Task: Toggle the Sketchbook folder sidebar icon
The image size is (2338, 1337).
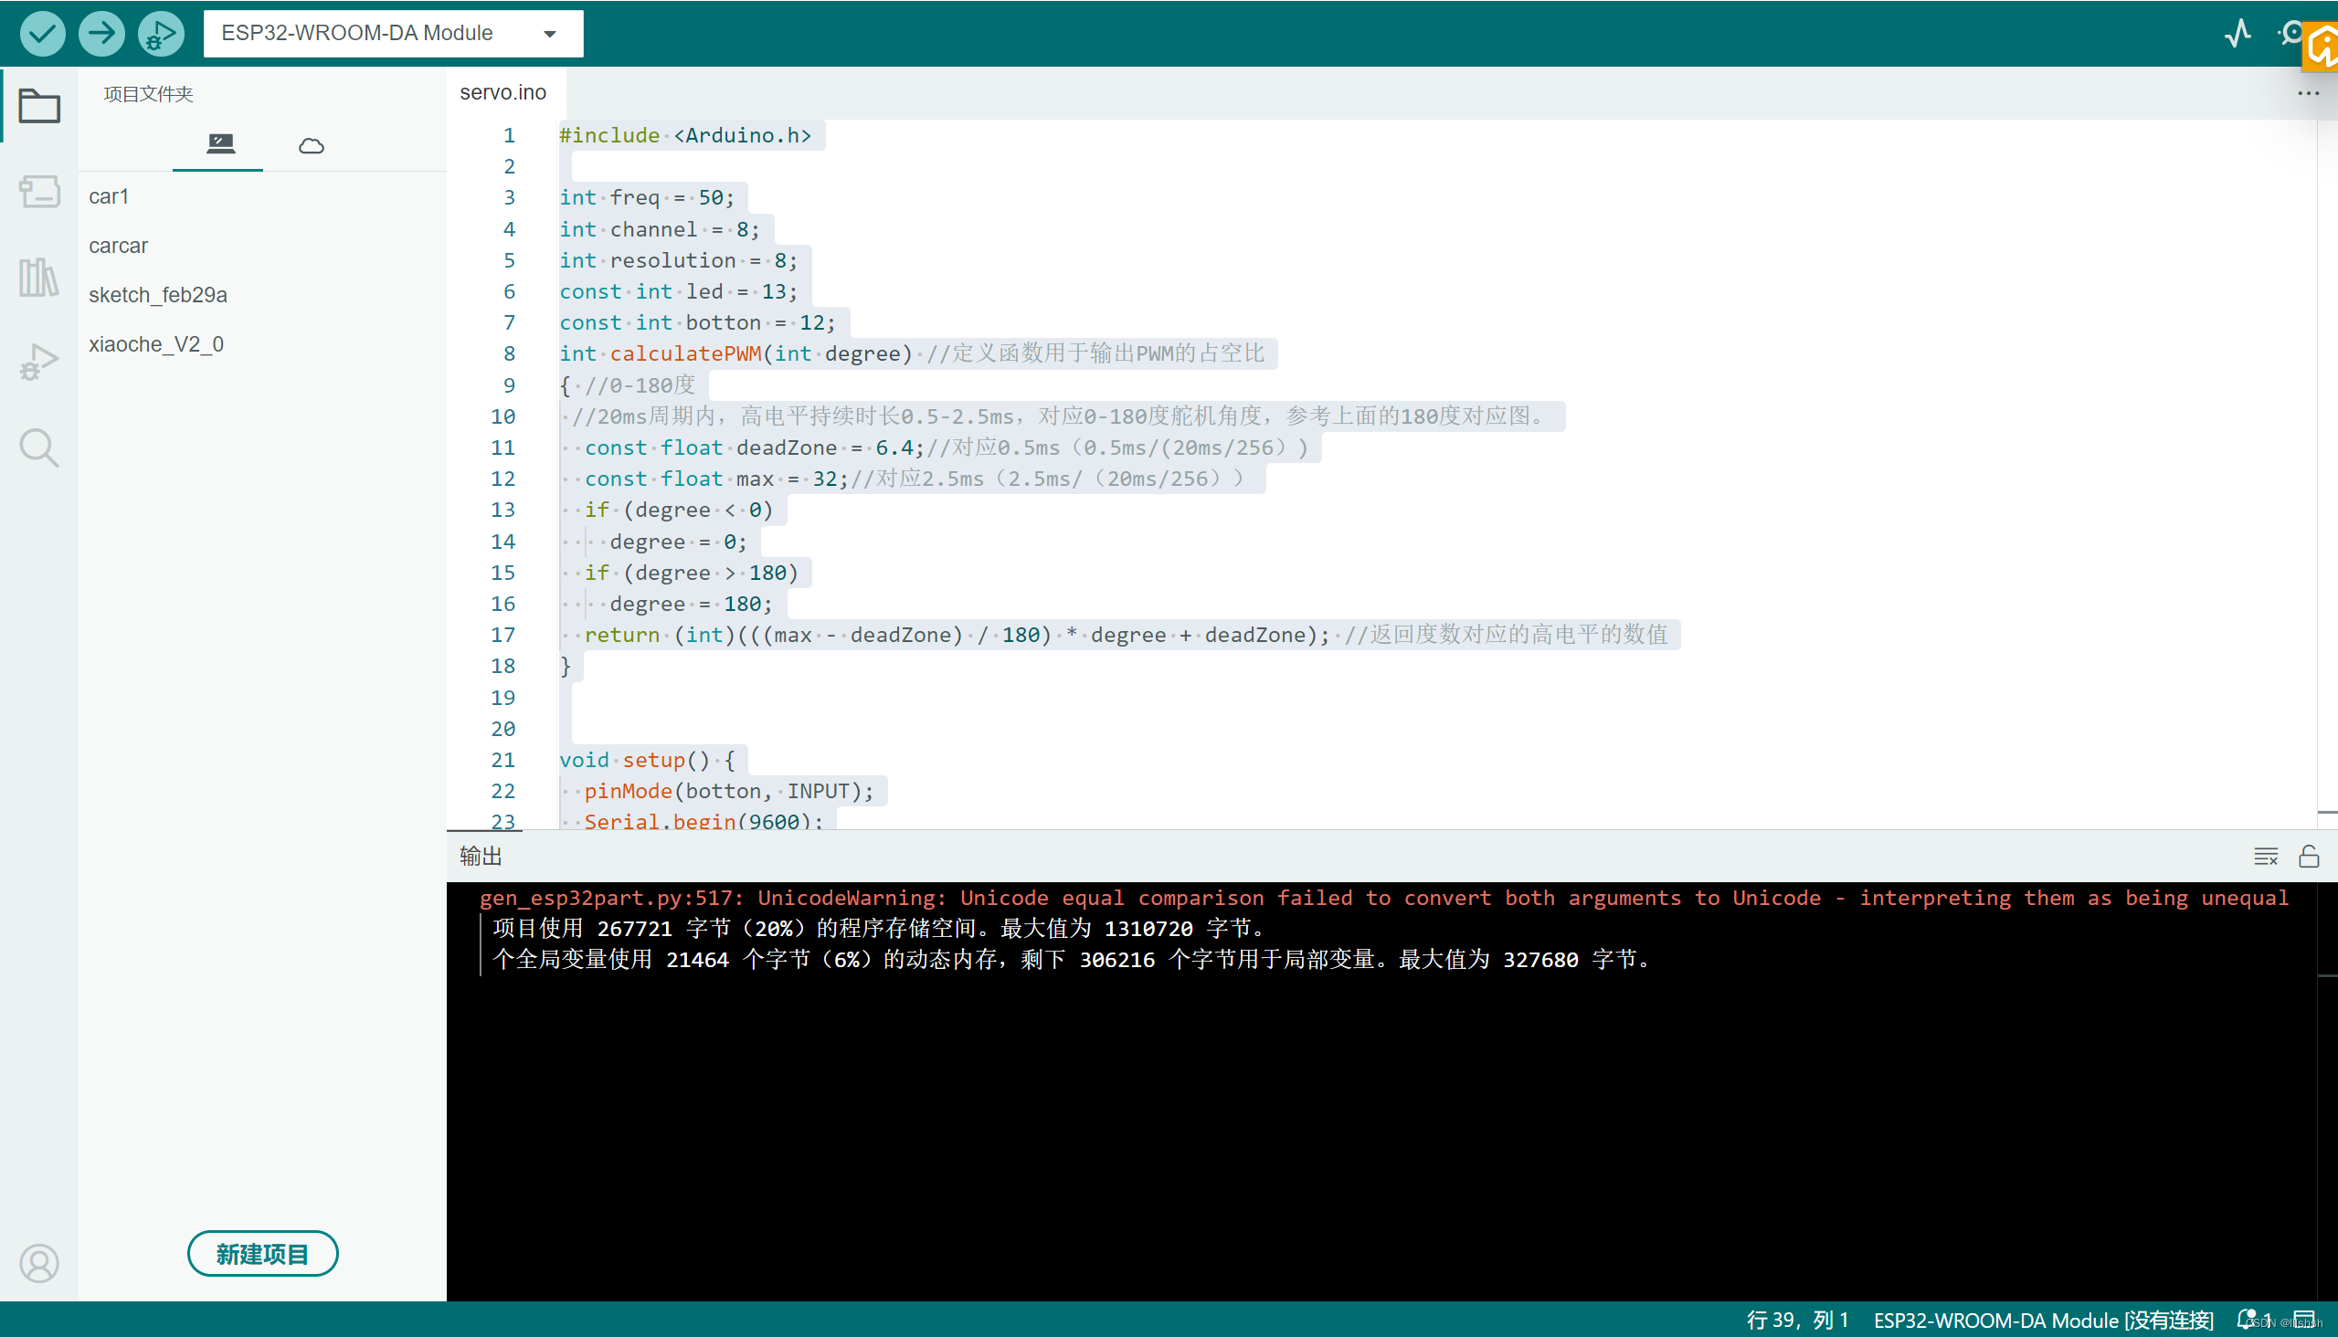Action: coord(39,106)
